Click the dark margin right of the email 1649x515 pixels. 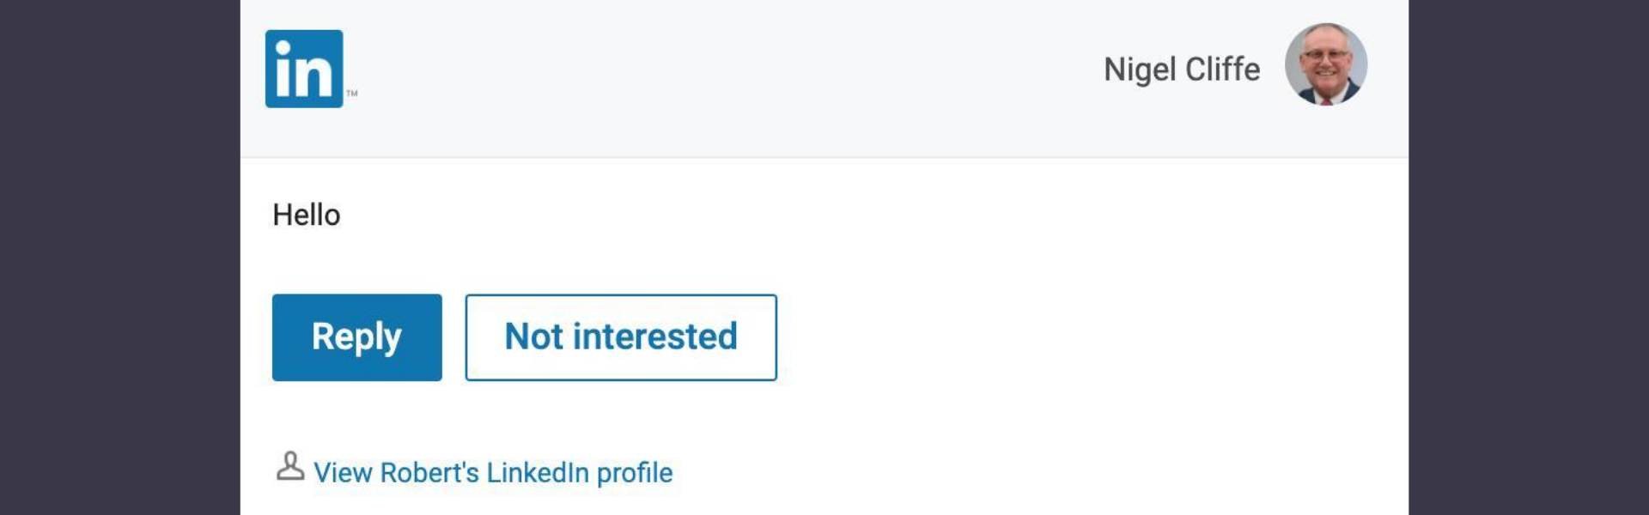click(1529, 257)
